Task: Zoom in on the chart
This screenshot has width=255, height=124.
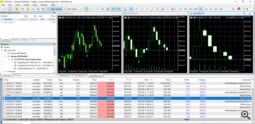Action: pos(98,9)
